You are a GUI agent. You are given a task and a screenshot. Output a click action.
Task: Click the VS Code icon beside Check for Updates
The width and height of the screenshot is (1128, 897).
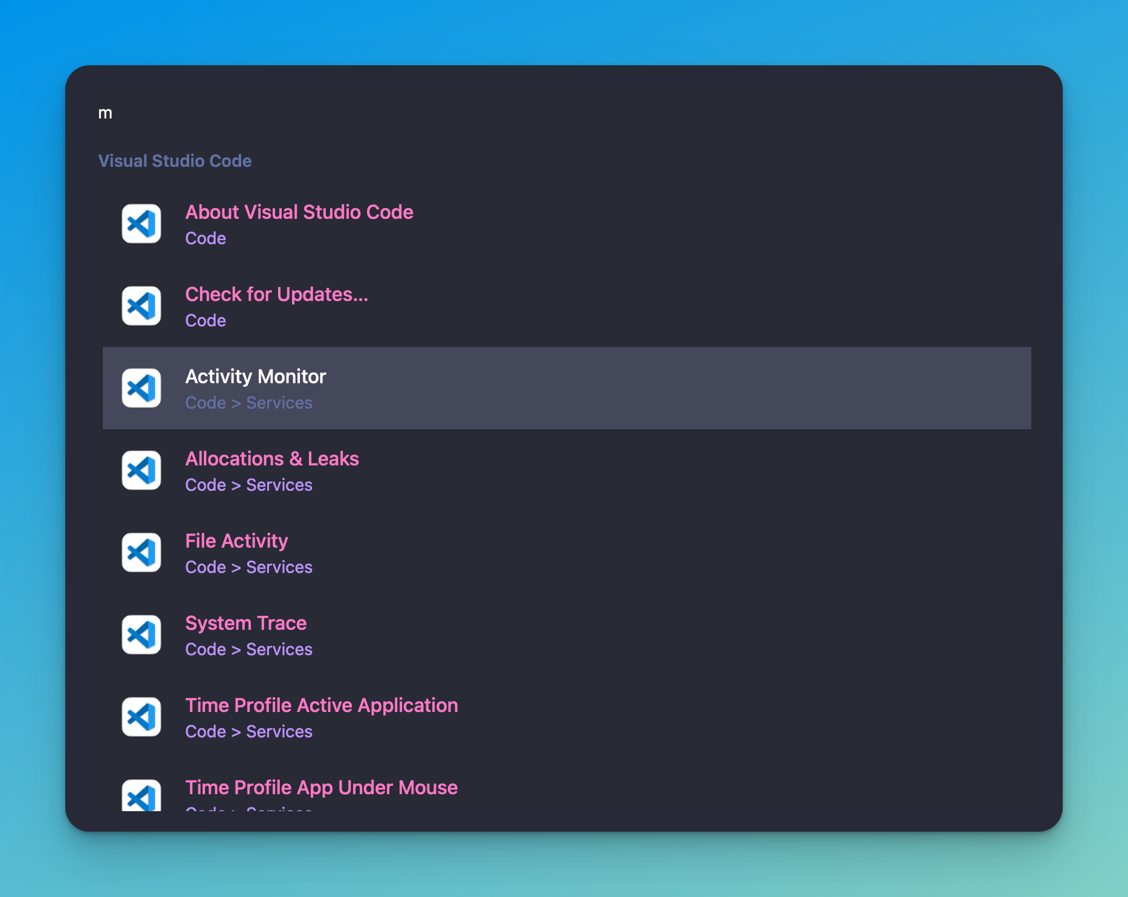(141, 306)
